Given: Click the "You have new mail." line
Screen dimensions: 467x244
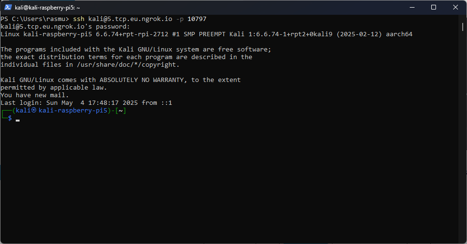Looking at the screenshot, I should 35,95.
